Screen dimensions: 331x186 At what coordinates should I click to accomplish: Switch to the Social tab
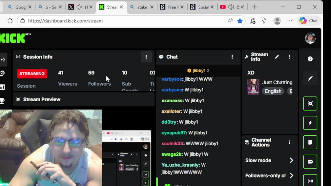point(203,7)
